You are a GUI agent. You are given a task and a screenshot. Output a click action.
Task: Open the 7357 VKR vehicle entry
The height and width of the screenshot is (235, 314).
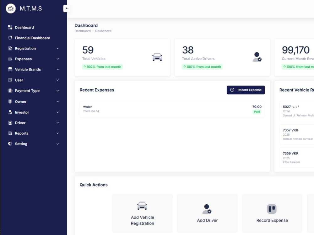point(297,134)
